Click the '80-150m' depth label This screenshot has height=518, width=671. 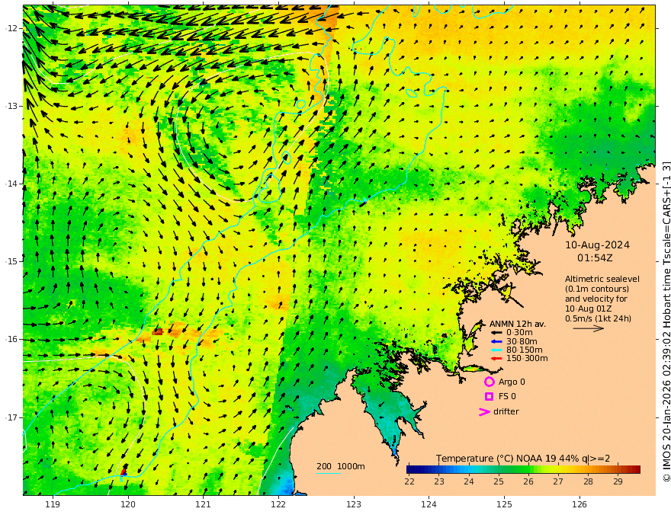[525, 350]
